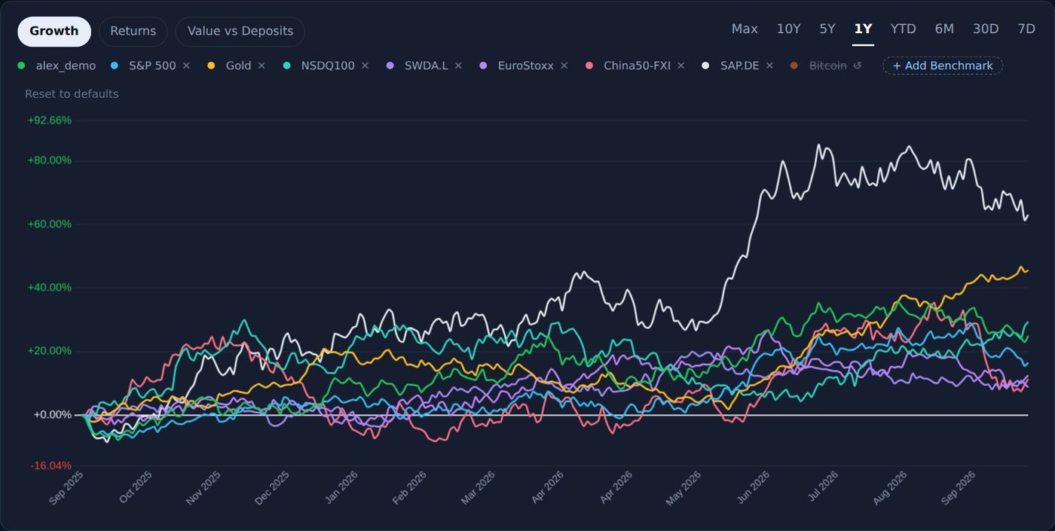This screenshot has height=531, width=1055.
Task: Remove the China50-FXI benchmark
Action: point(680,66)
